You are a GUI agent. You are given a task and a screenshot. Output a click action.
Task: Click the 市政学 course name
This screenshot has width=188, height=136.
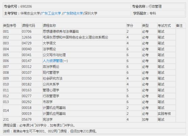coord(48,102)
